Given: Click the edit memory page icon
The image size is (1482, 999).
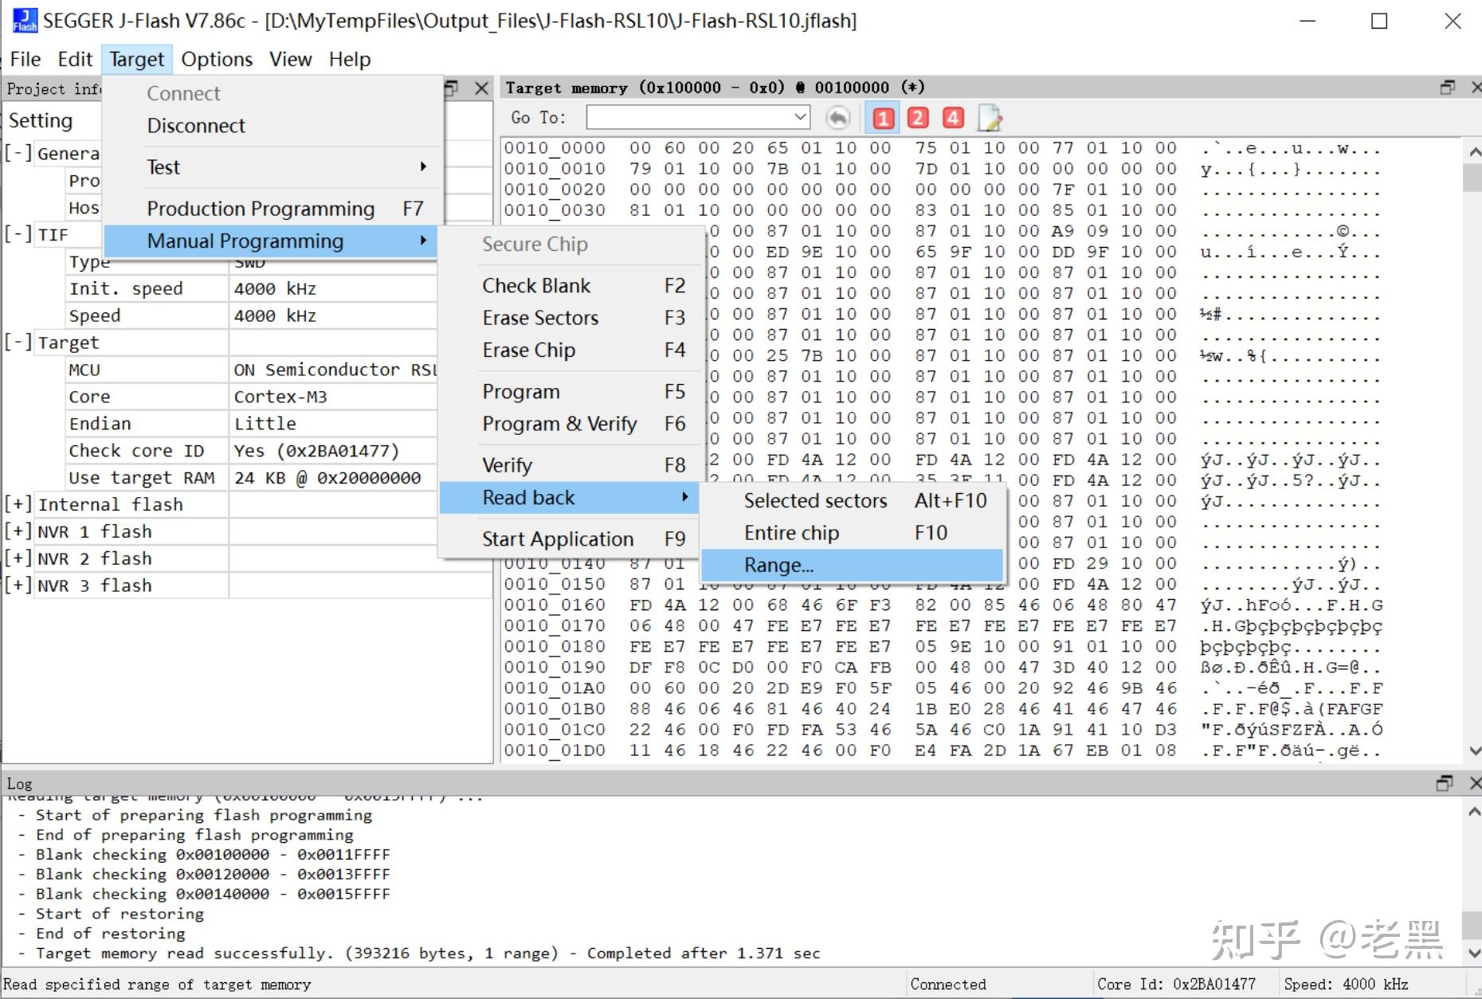Looking at the screenshot, I should coord(990,119).
